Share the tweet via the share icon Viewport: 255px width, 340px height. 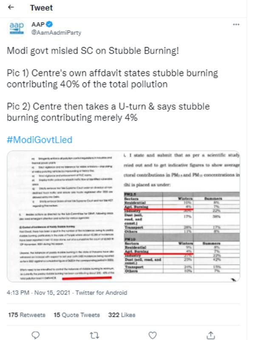point(211,335)
